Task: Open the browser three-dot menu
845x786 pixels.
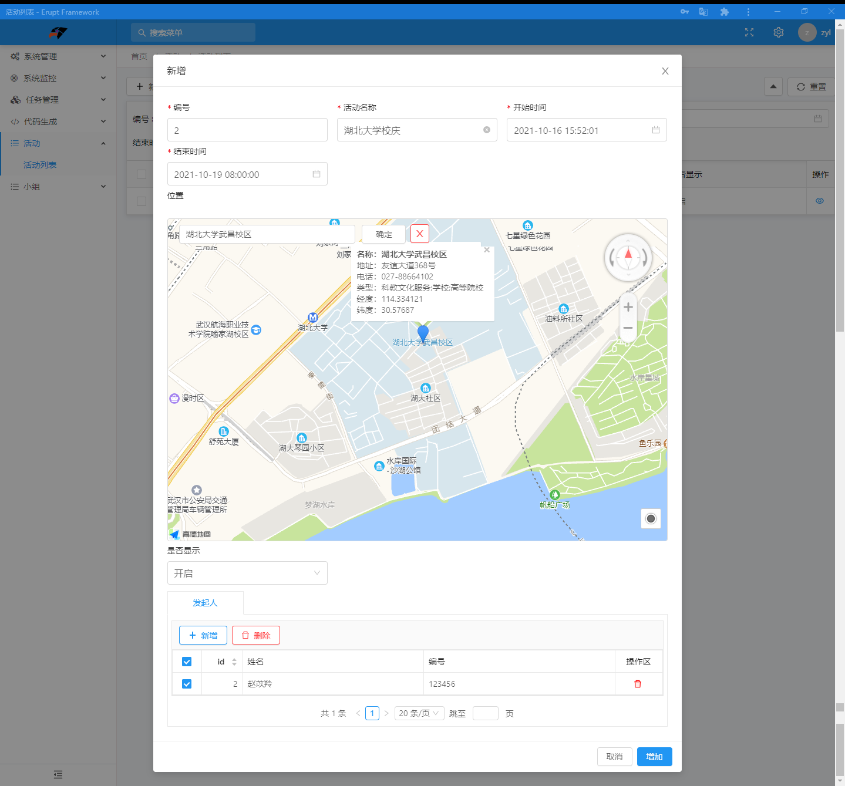Action: click(748, 12)
